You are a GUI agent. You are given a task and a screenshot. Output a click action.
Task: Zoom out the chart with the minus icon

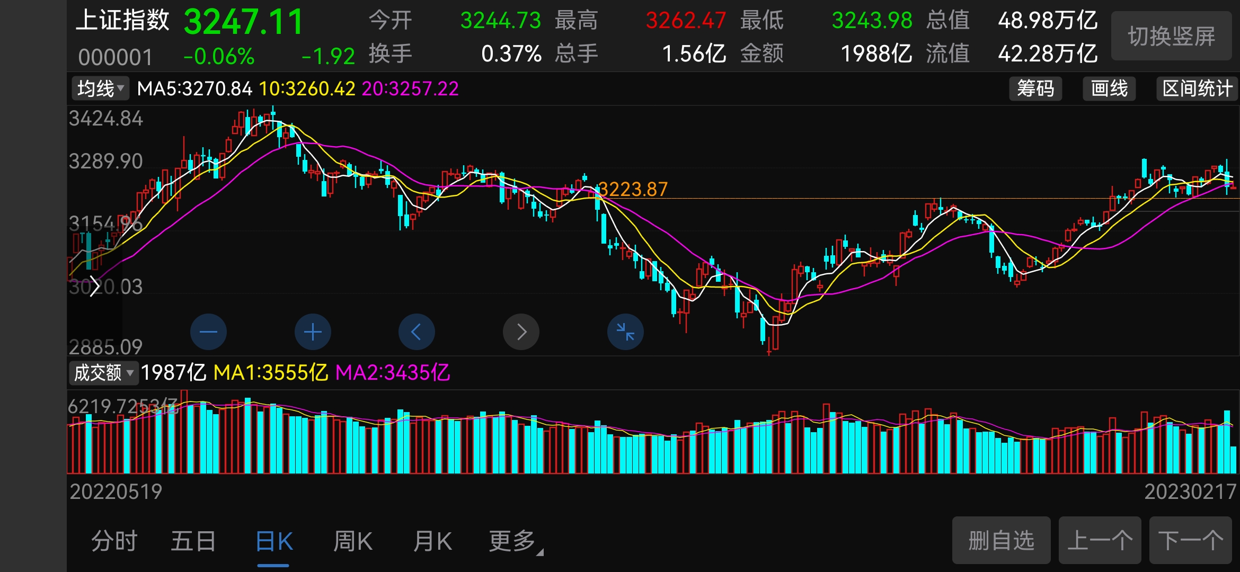coord(208,331)
